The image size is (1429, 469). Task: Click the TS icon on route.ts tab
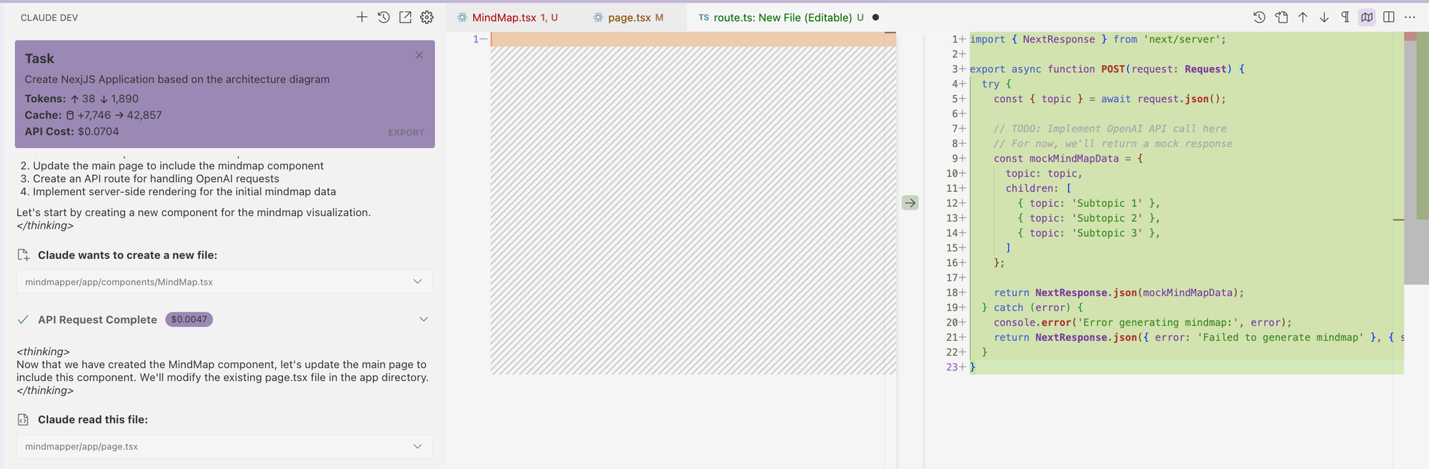(x=704, y=17)
